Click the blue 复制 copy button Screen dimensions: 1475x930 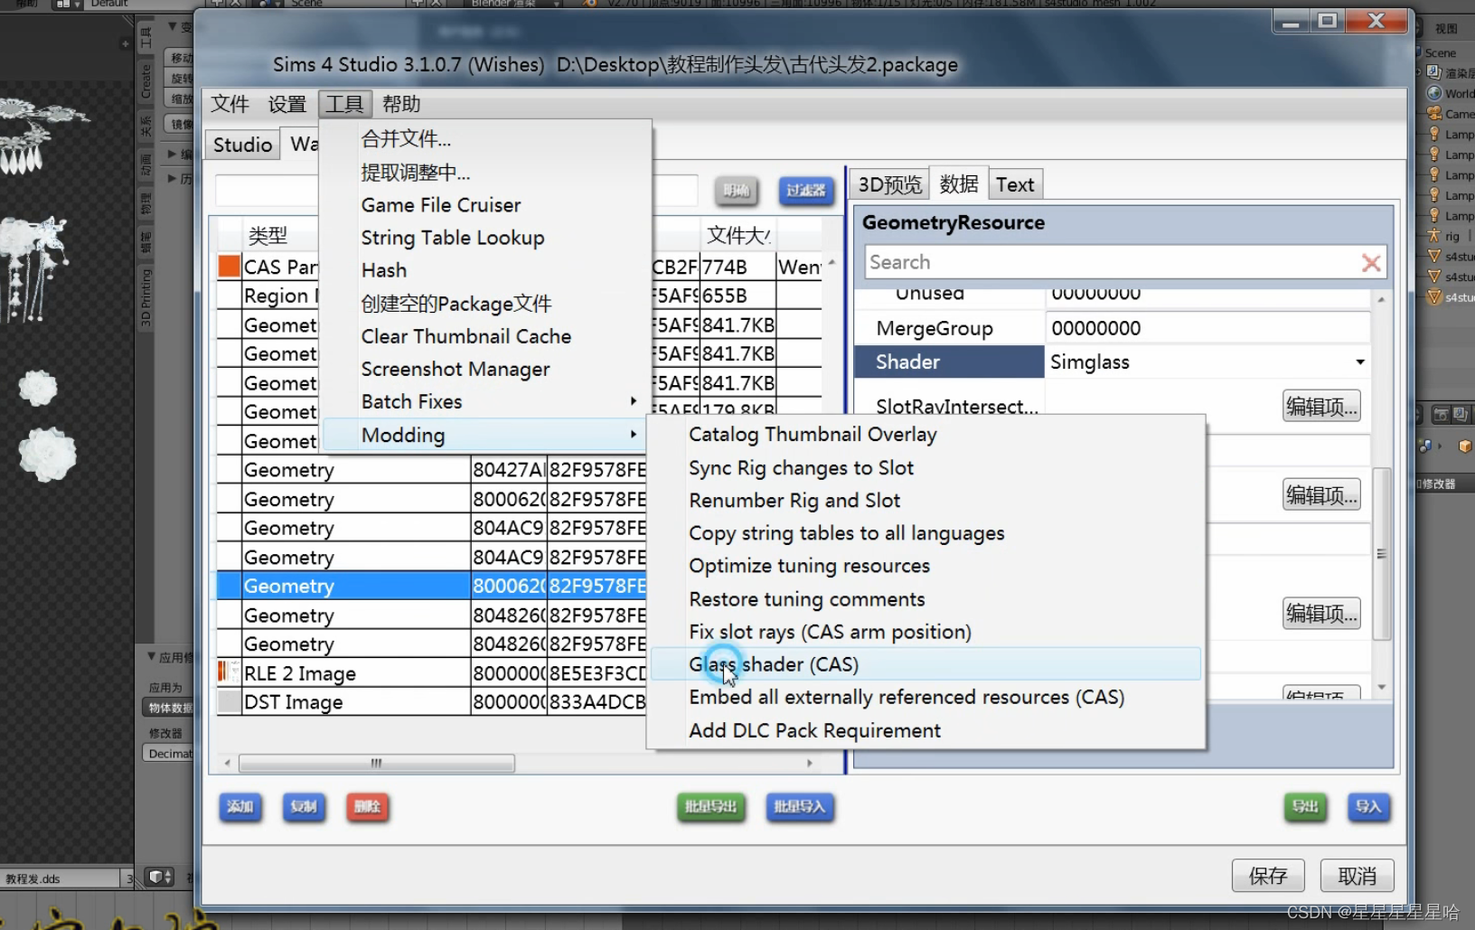click(304, 806)
